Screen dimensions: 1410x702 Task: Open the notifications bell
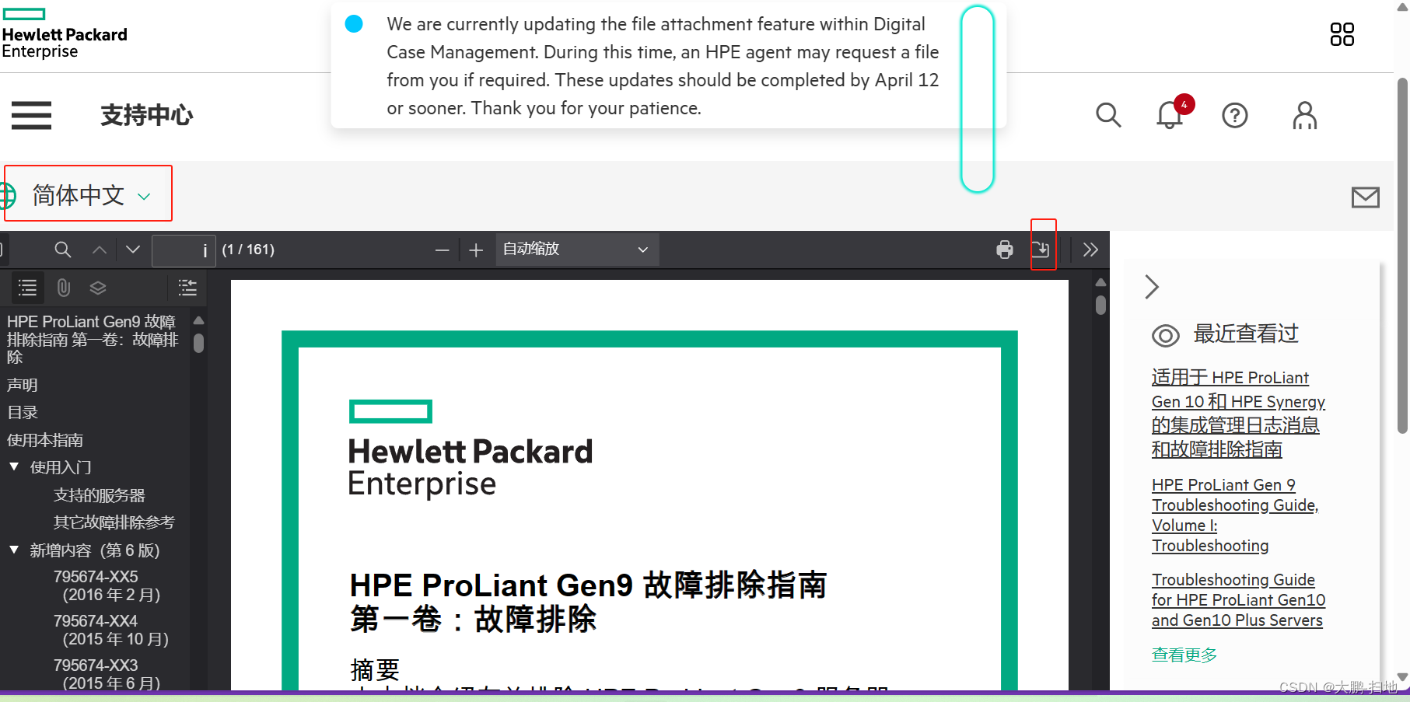pyautogui.click(x=1170, y=114)
